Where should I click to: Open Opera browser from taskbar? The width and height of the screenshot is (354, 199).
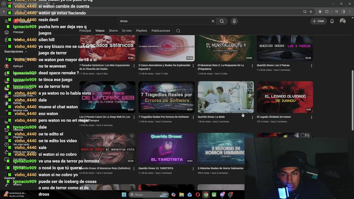pyautogui.click(x=198, y=195)
